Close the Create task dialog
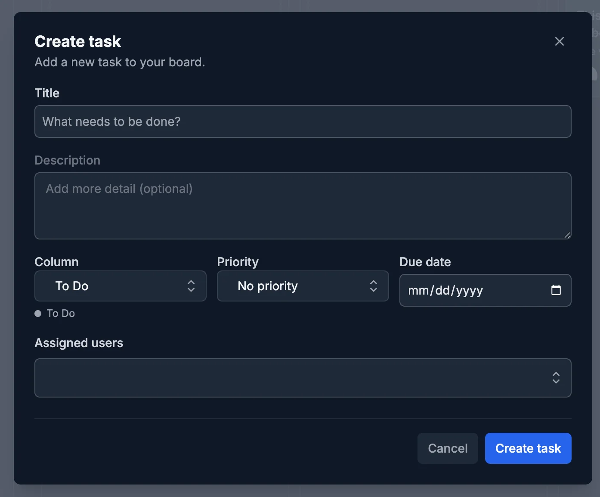 (559, 41)
